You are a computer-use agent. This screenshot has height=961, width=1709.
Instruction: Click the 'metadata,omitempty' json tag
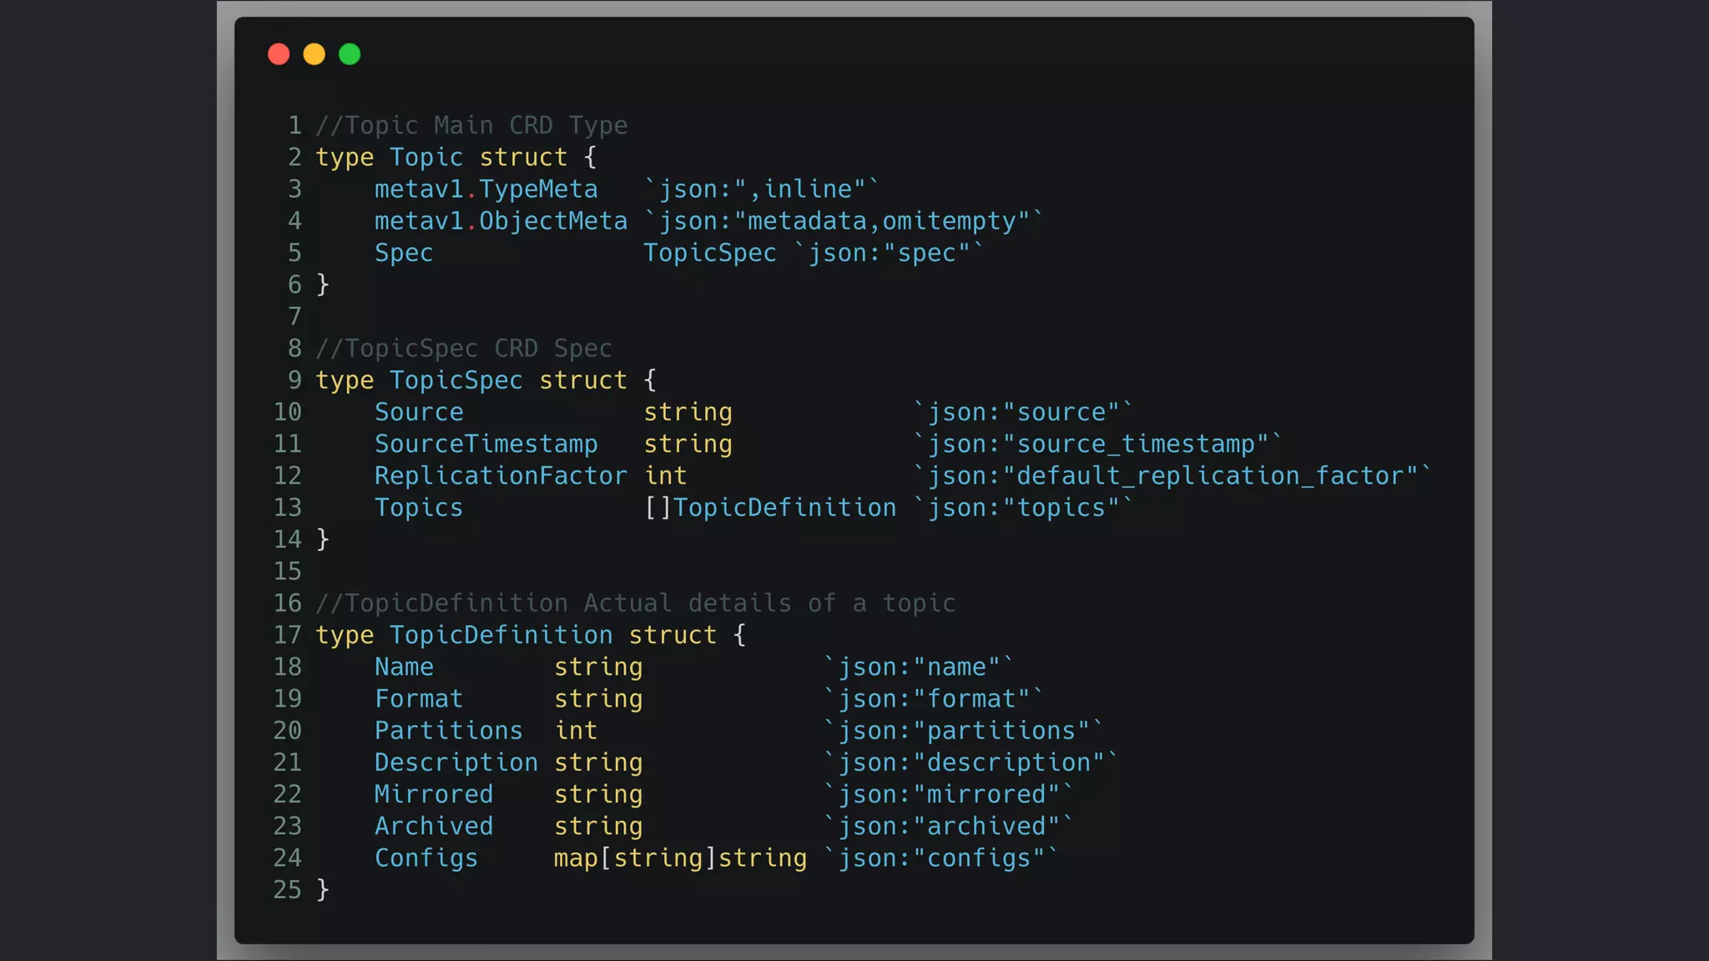[x=843, y=221]
